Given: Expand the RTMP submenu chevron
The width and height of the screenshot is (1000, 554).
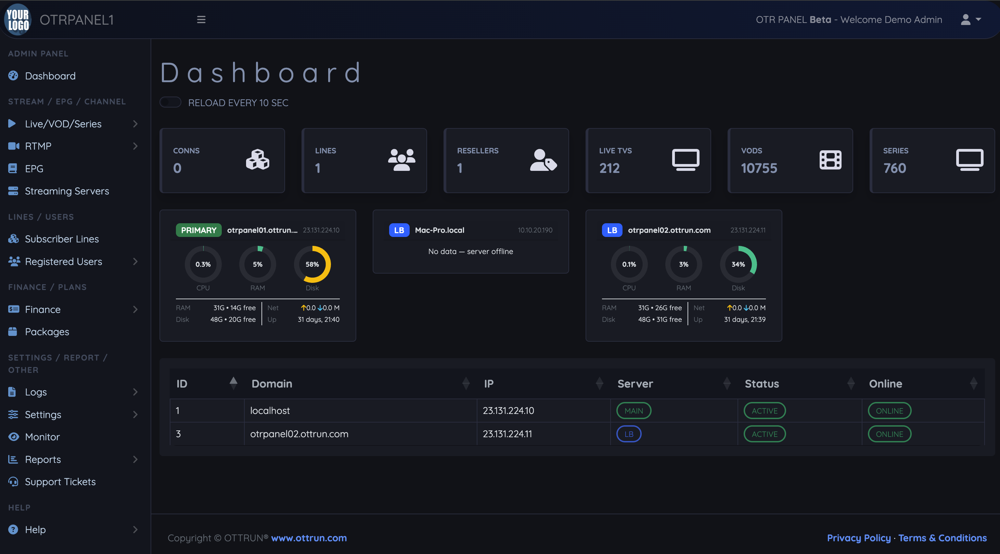Looking at the screenshot, I should (x=135, y=146).
